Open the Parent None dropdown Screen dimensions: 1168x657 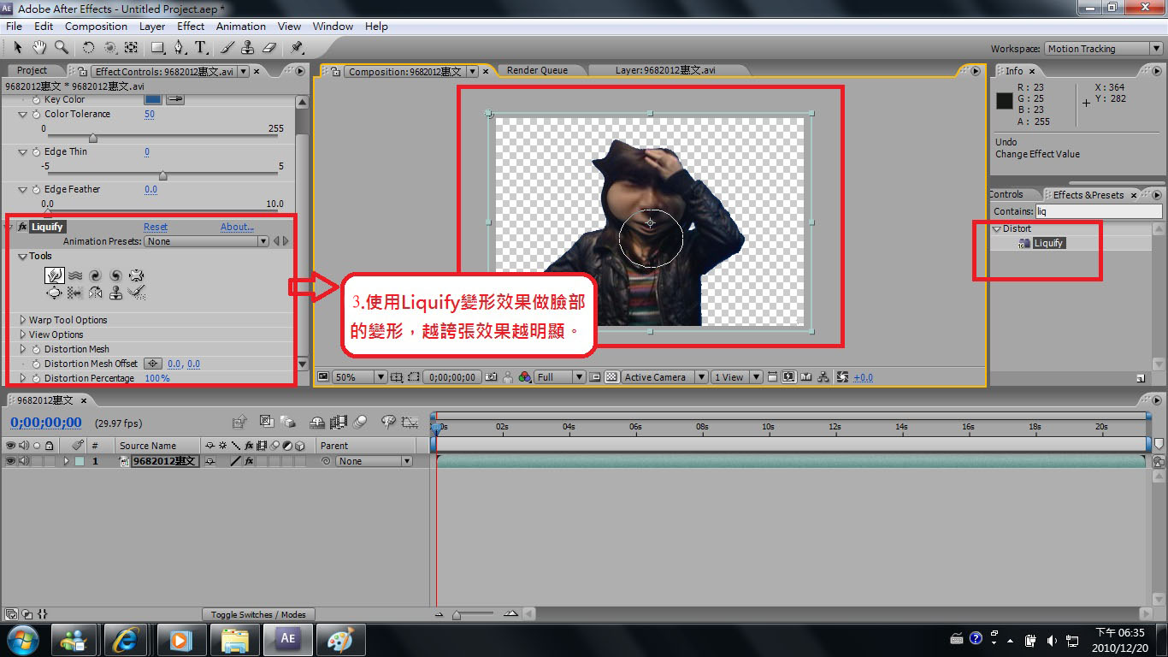[x=374, y=461]
